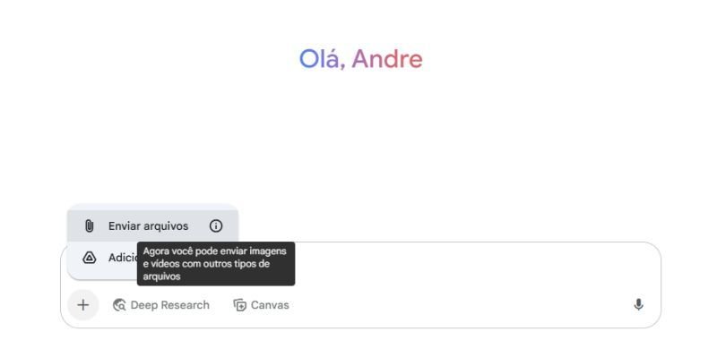Select the truncated Adicio... Drive menu entry
This screenshot has width=717, height=357.
[x=102, y=258]
